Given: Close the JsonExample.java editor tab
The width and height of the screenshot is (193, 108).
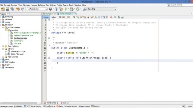Looking at the screenshot, I should tap(75, 14).
